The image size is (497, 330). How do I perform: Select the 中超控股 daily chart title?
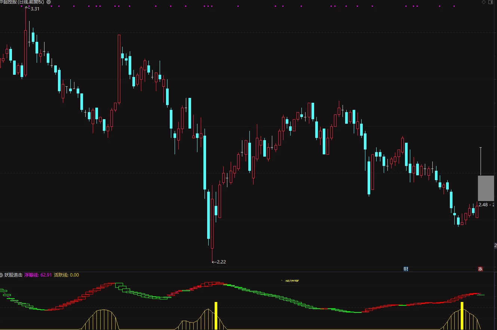[22, 2]
